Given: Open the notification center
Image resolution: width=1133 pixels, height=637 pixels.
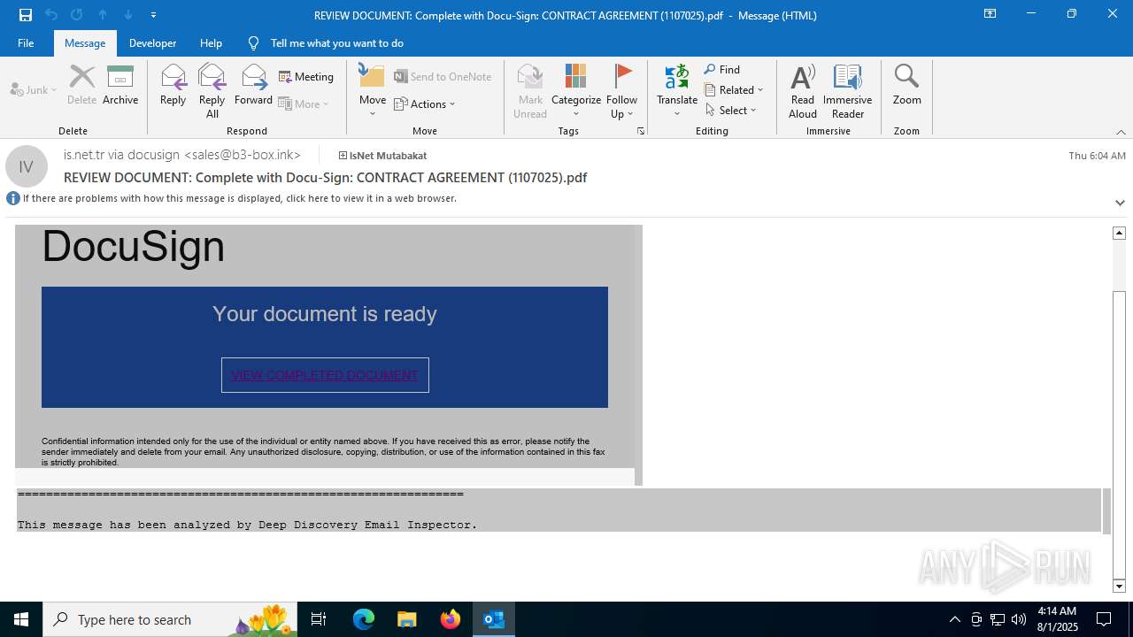Looking at the screenshot, I should coord(1104,619).
